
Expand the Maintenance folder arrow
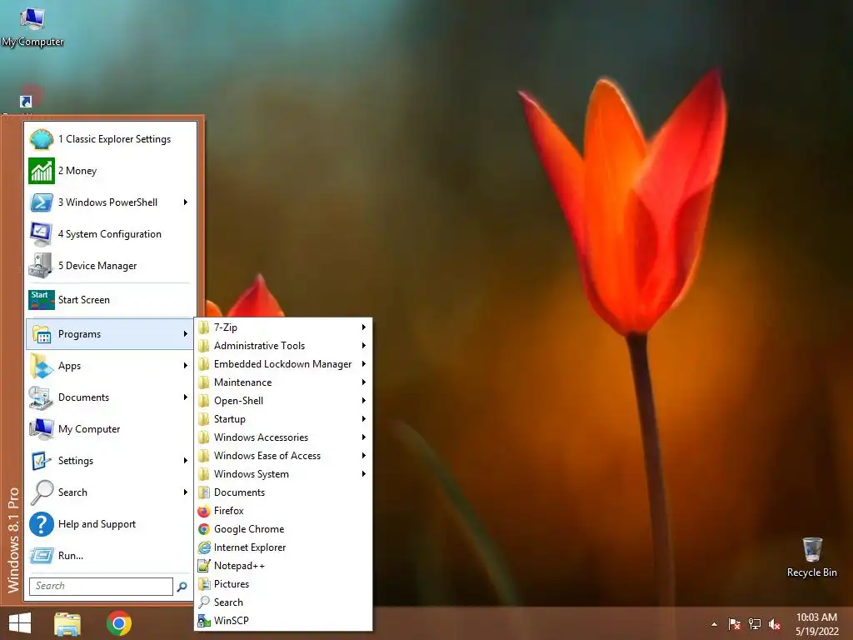coord(364,382)
